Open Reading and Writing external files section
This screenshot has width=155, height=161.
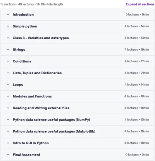point(41,108)
